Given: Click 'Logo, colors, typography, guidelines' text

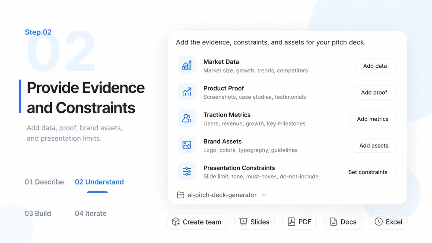Looking at the screenshot, I should coord(250,150).
